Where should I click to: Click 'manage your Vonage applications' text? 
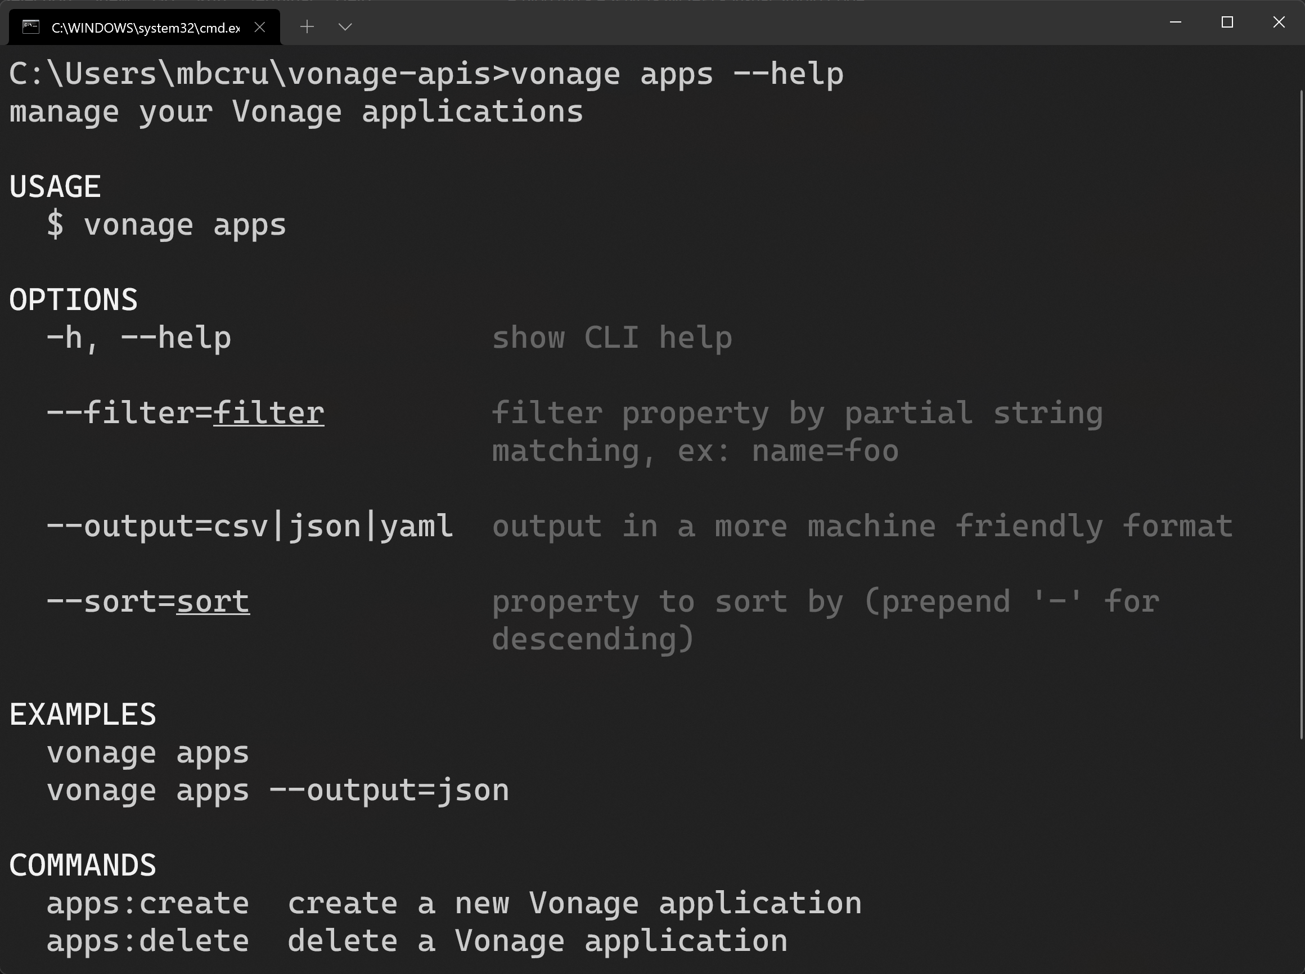point(296,112)
